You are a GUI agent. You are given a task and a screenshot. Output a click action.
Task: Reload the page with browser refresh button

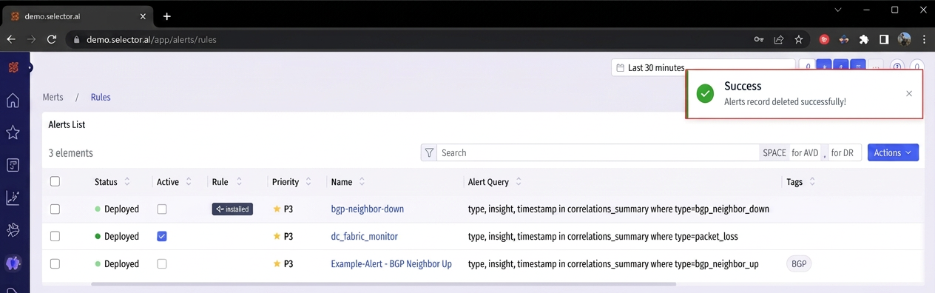click(52, 39)
